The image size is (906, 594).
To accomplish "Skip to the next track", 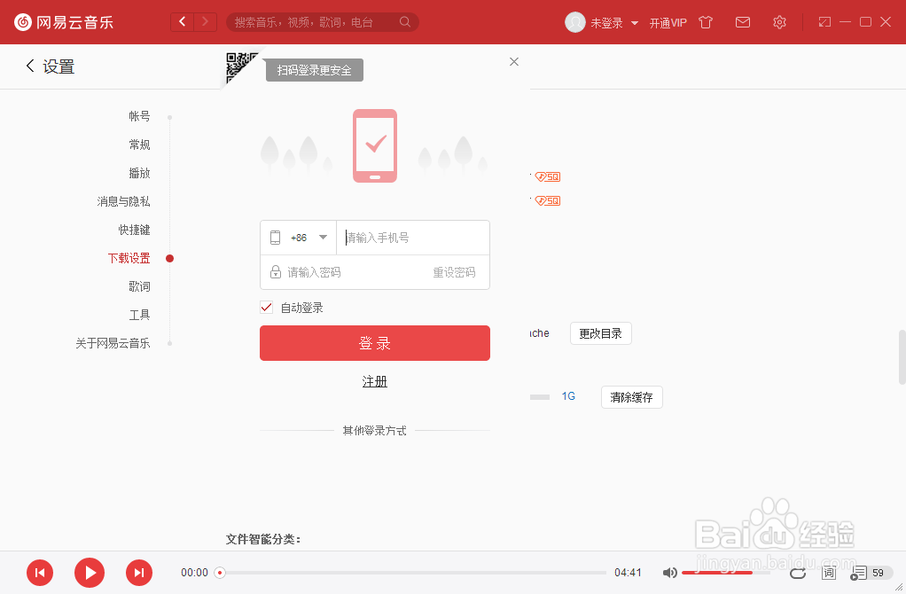I will (139, 573).
